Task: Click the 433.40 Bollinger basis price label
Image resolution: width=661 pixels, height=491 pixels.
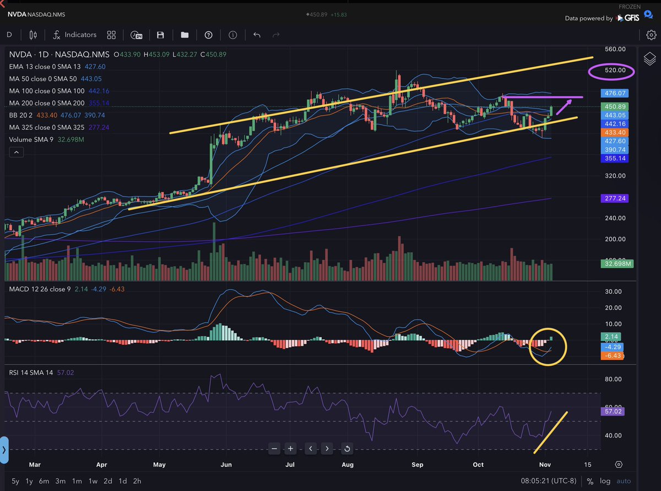Action: [615, 133]
